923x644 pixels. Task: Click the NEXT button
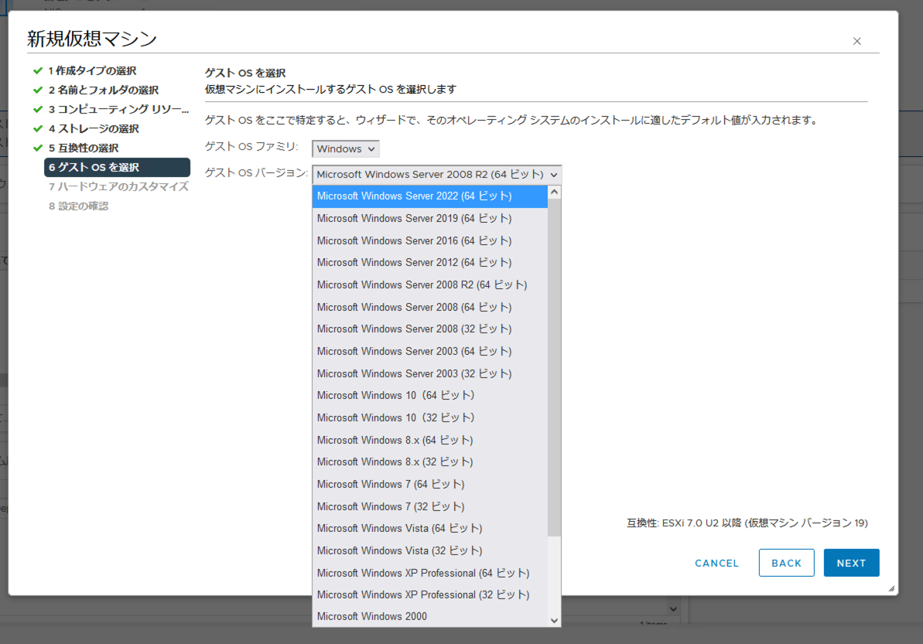coord(851,563)
